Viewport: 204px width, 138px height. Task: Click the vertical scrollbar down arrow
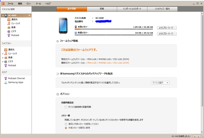pyautogui.click(x=202, y=132)
